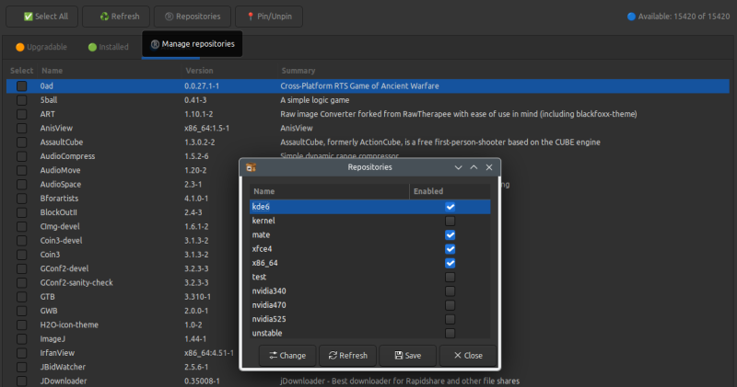Tick the select checkbox for AudioCompress
737x387 pixels.
[21, 156]
